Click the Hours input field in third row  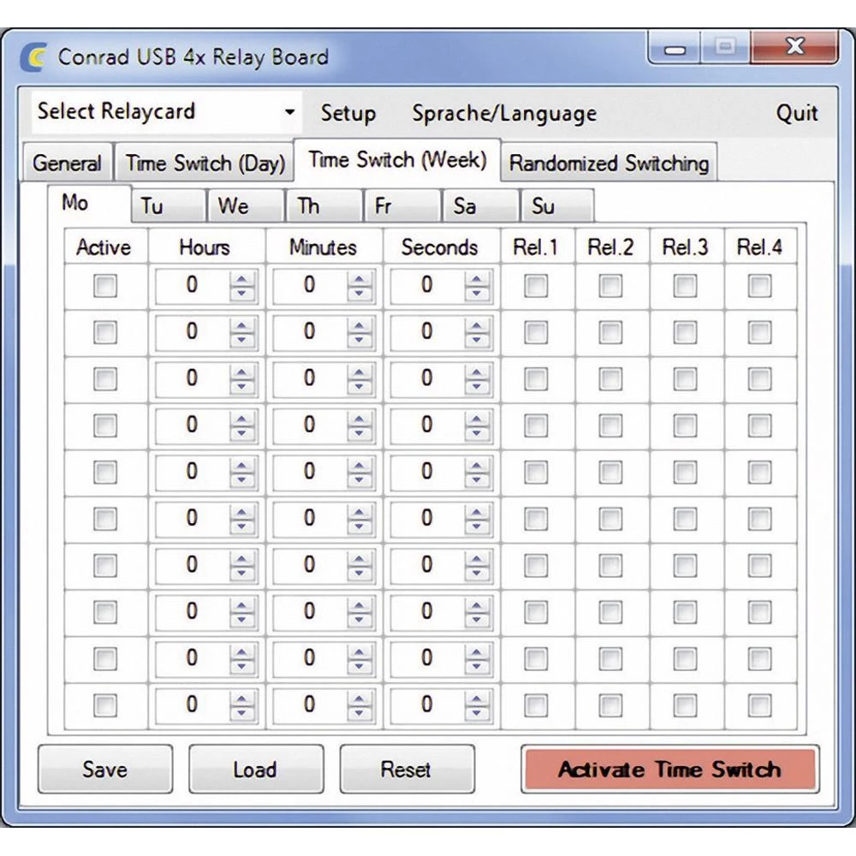click(192, 378)
